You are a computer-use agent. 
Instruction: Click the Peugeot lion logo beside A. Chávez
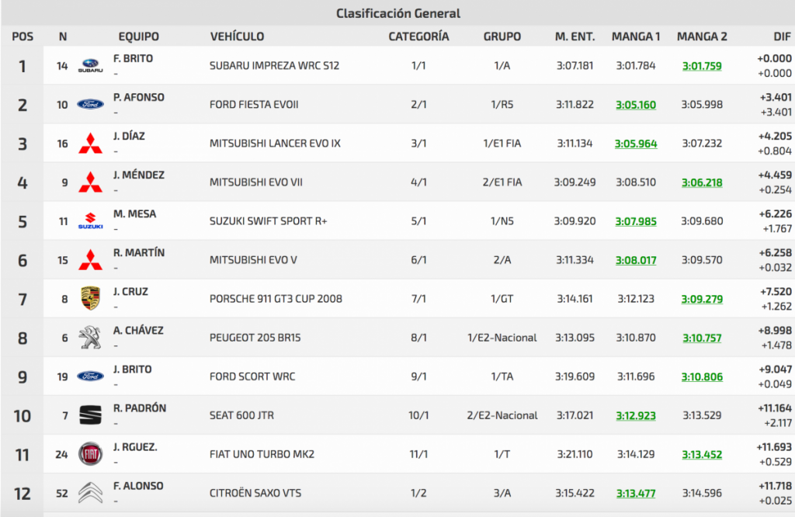(x=90, y=338)
